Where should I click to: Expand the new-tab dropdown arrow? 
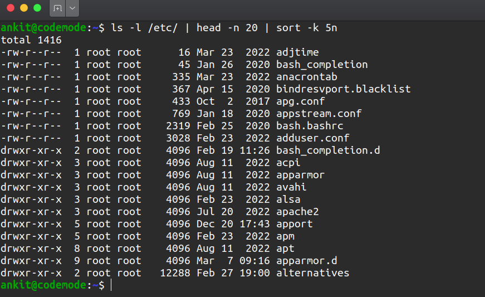click(x=72, y=8)
